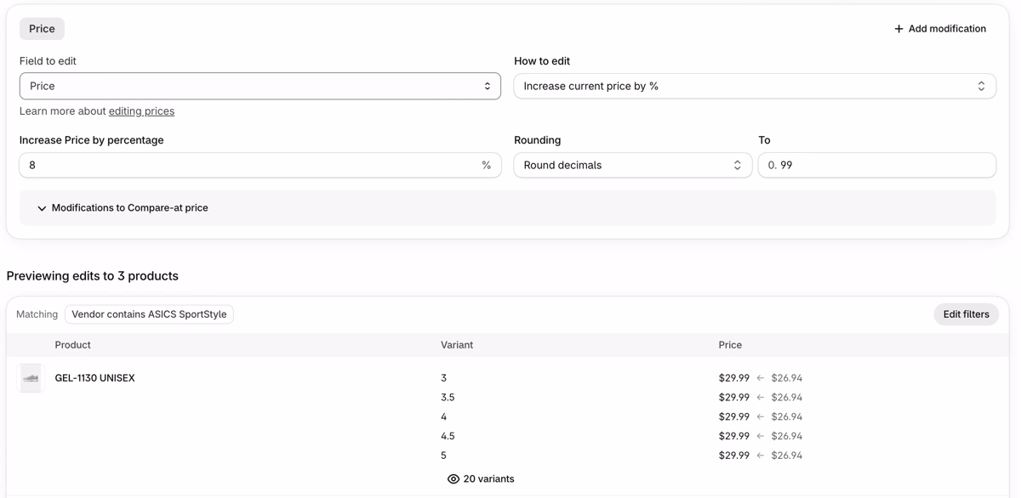Click the plus icon beside Add modification
This screenshot has width=1021, height=498.
[x=898, y=29]
